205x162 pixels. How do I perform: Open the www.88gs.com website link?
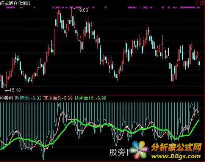pos(176,156)
